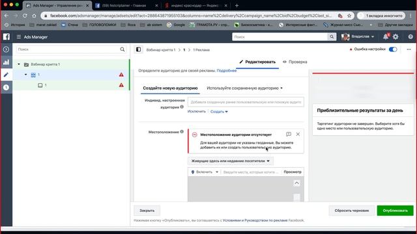Click the ad set 1 warning triangle
The image size is (417, 234).
tap(121, 75)
